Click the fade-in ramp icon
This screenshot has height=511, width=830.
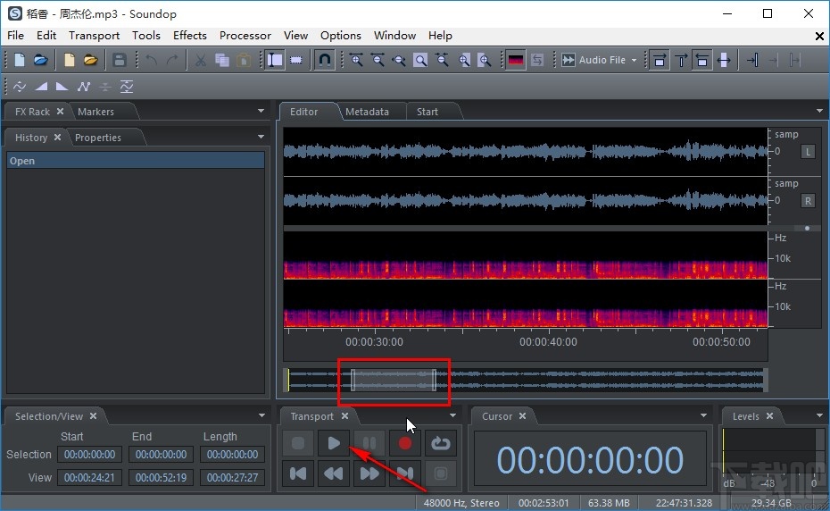[x=41, y=87]
